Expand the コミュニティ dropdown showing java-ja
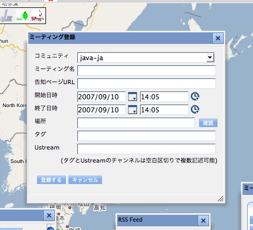253x230 pixels. coord(146,57)
